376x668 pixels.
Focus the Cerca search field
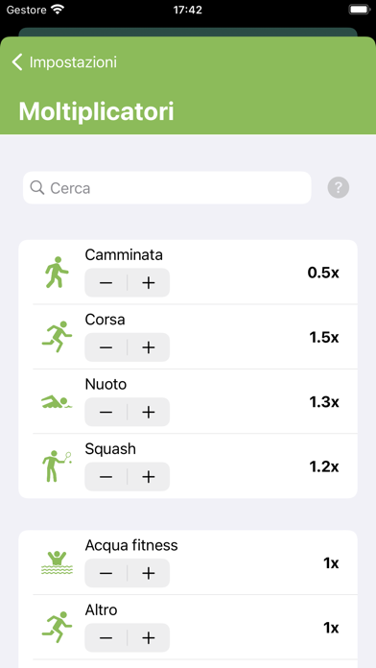coord(167,188)
